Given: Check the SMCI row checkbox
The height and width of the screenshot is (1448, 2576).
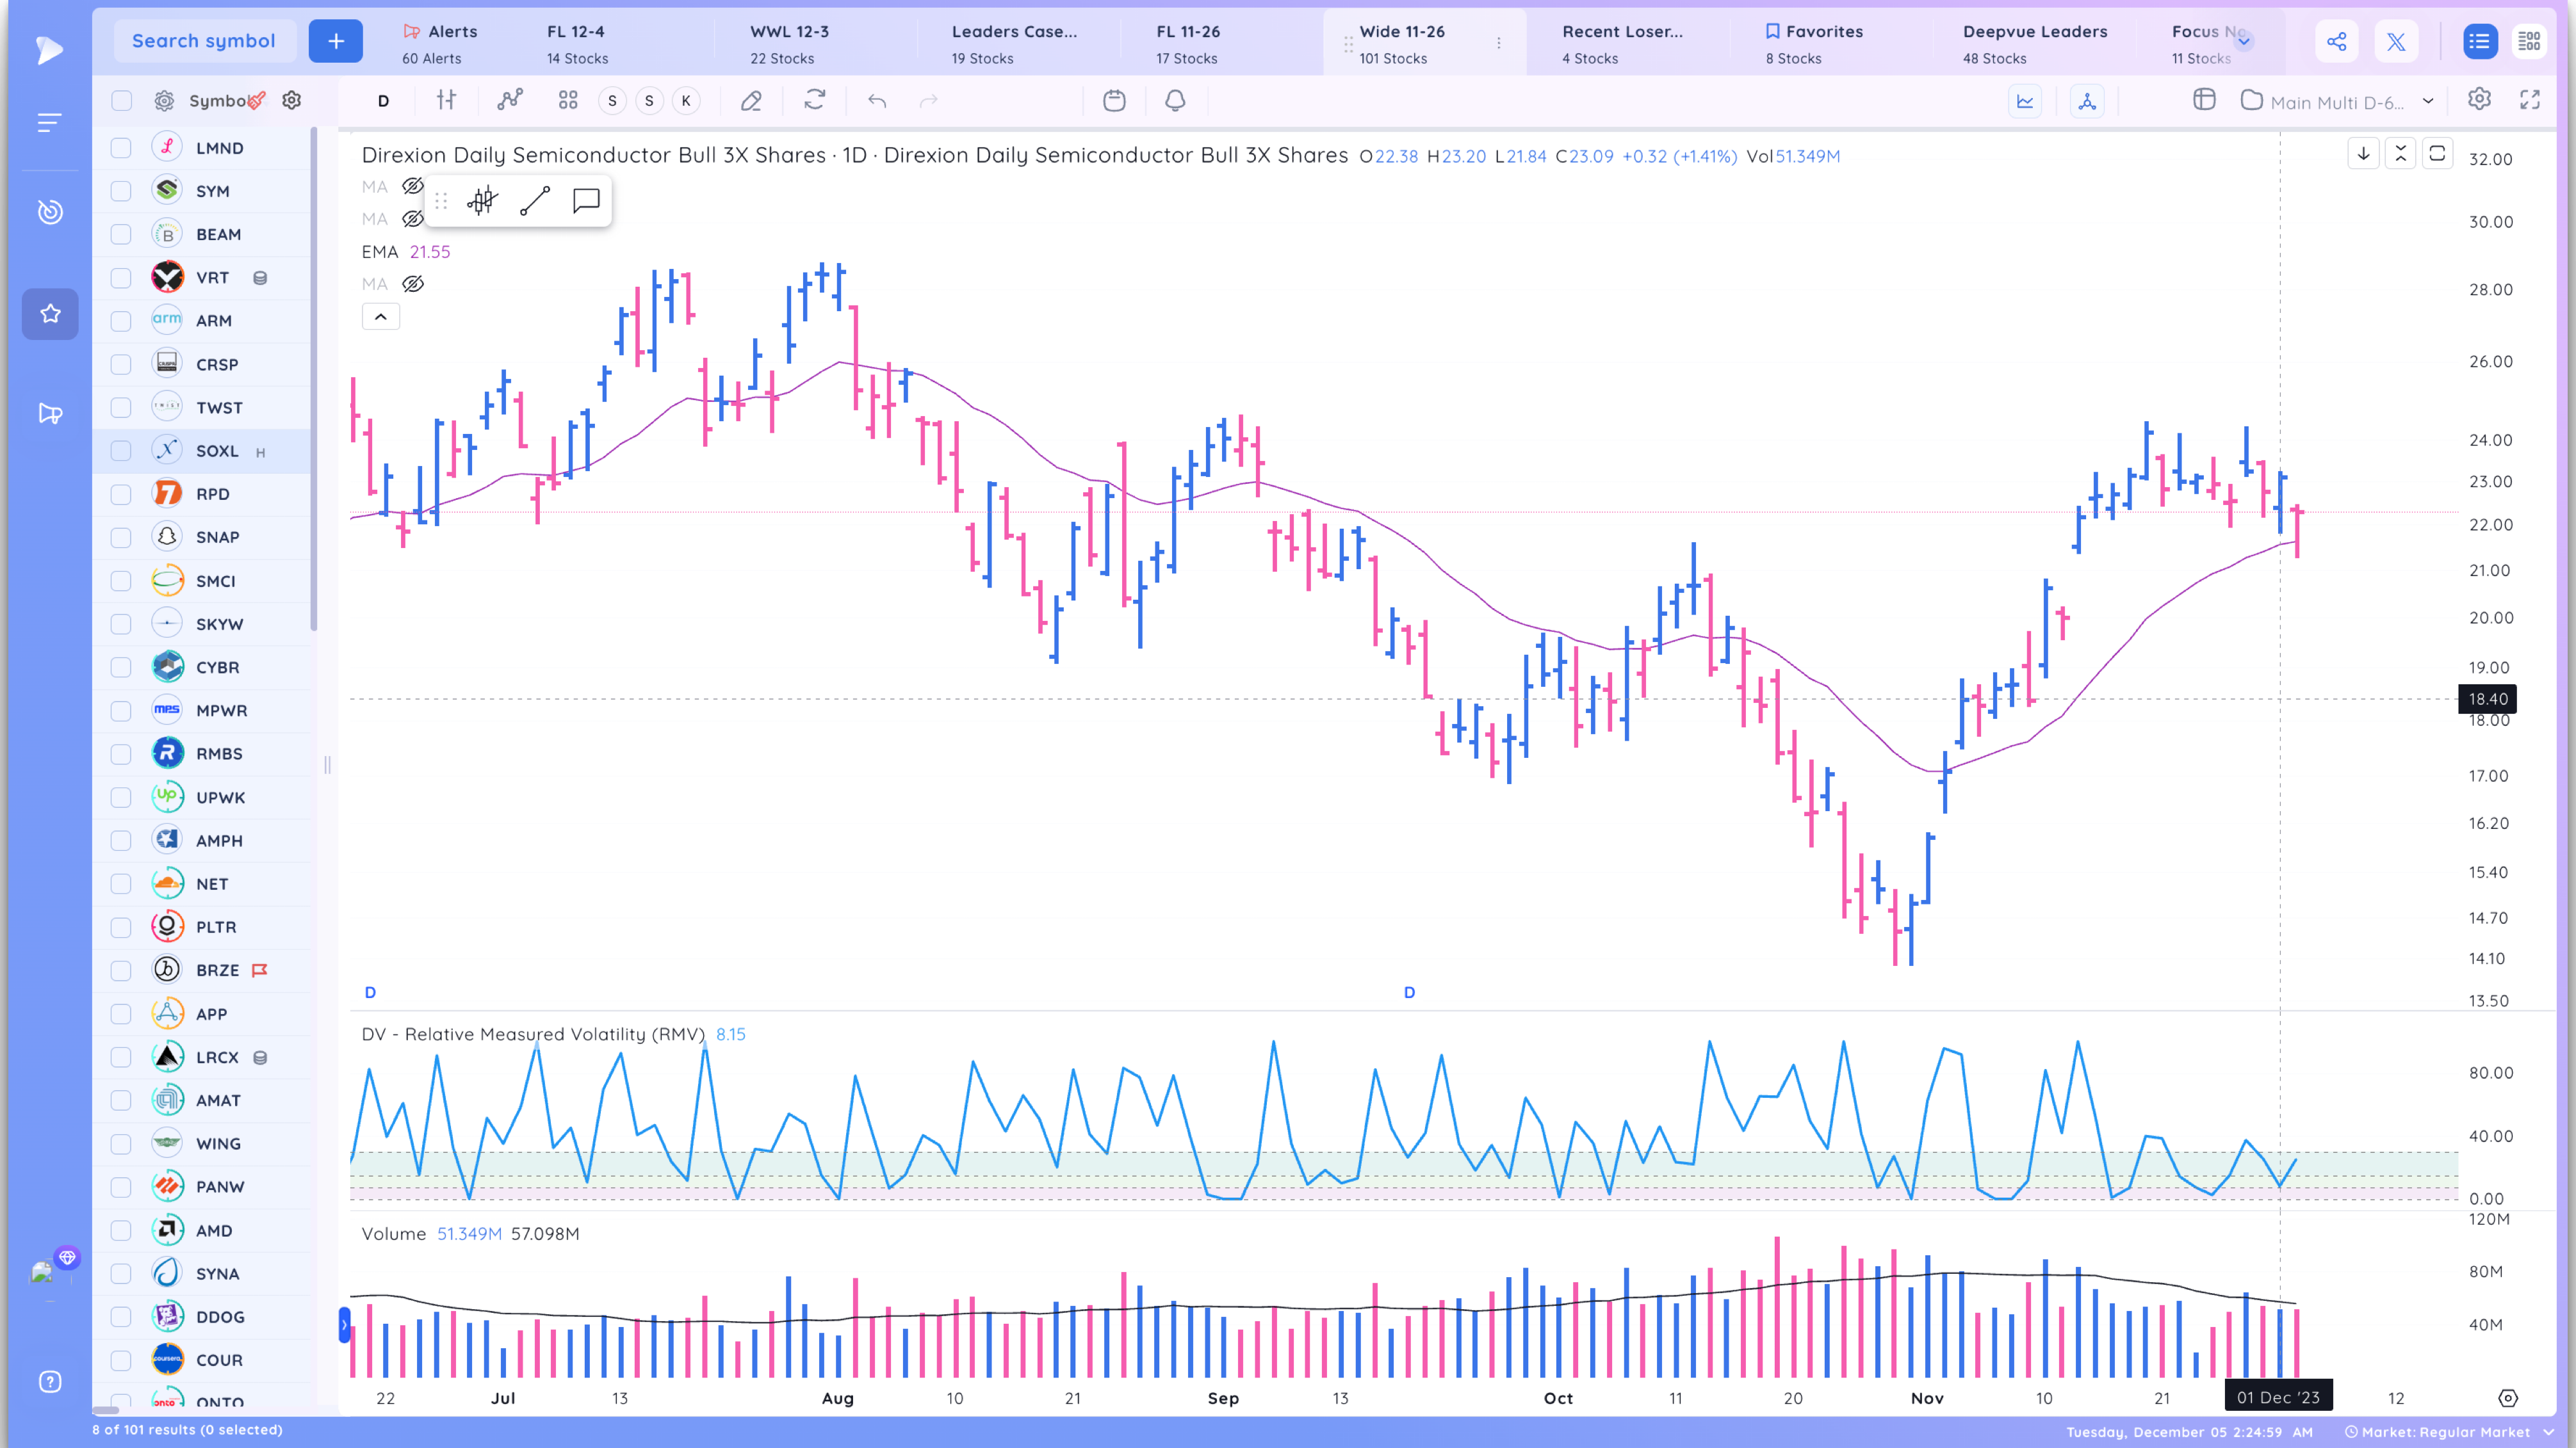Looking at the screenshot, I should [121, 581].
